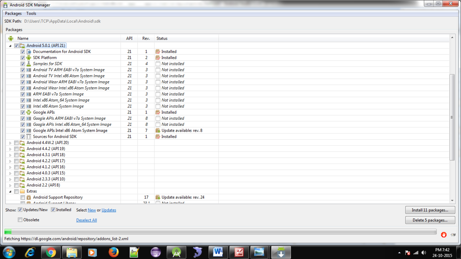Image resolution: width=461 pixels, height=259 pixels.
Task: Click the package list vertical scrollbar thumb
Action: point(452,117)
